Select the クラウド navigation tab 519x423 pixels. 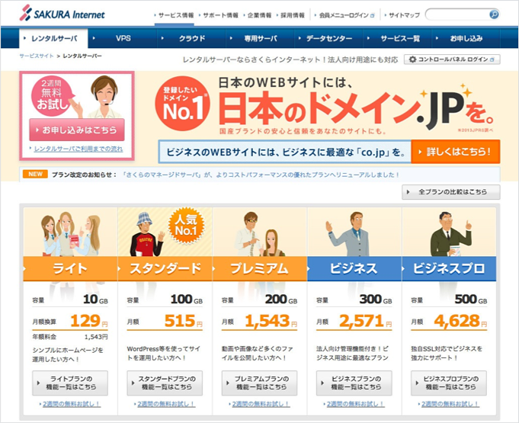point(191,38)
